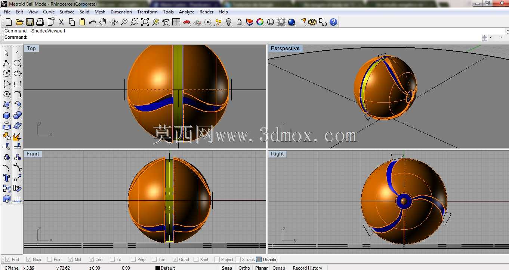Choose the Circle tool in sidebar

click(x=7, y=73)
